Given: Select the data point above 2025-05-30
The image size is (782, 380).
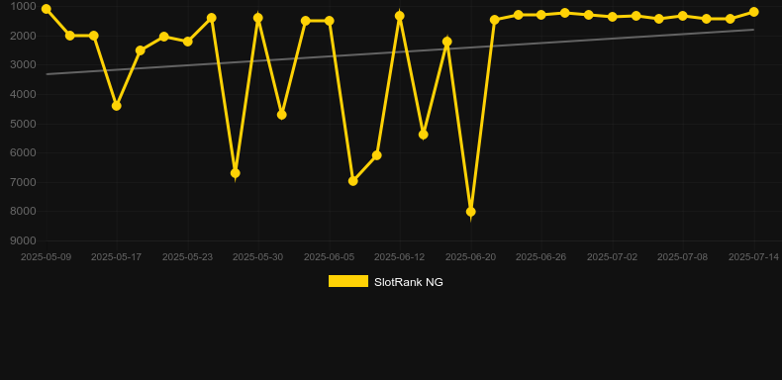Looking at the screenshot, I should click(x=257, y=18).
